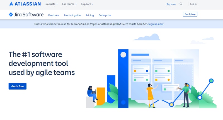Image resolution: width=223 pixels, height=120 pixels.
Task: Expand the For teams dropdown
Action: tap(69, 4)
